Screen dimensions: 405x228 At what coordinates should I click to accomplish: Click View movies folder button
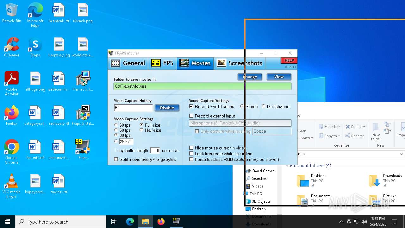279,77
